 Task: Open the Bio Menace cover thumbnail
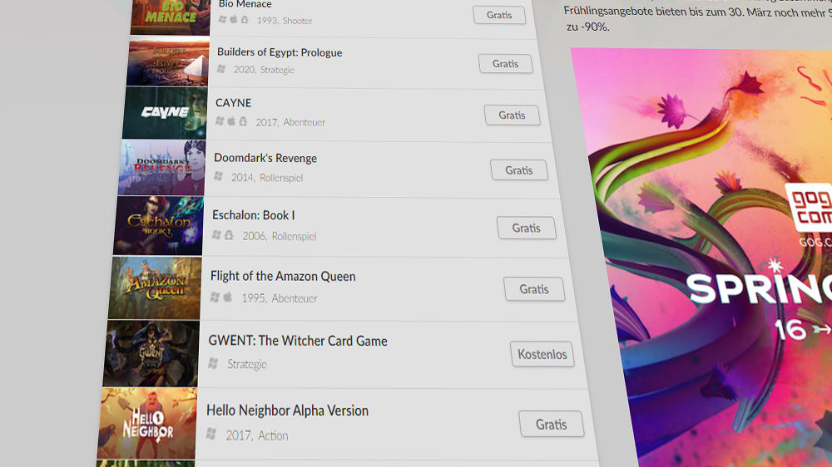[171, 16]
